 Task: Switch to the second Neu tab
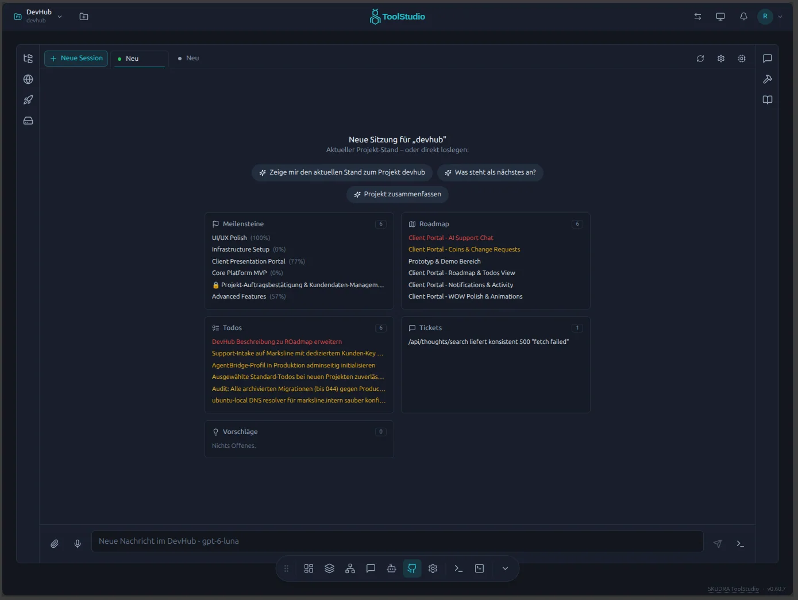click(189, 58)
